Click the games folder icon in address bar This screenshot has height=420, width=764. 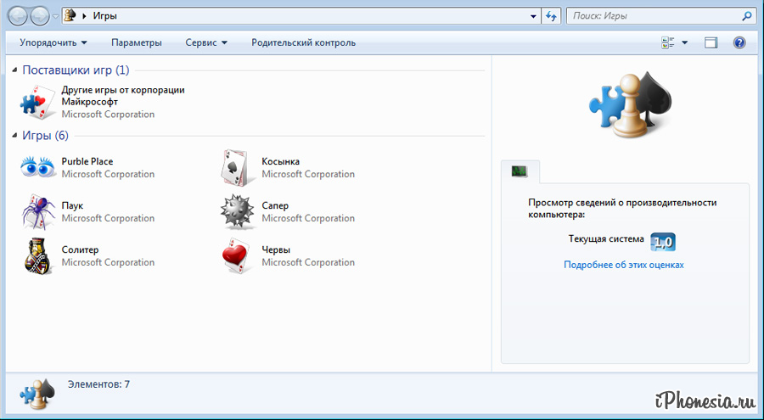tap(70, 15)
